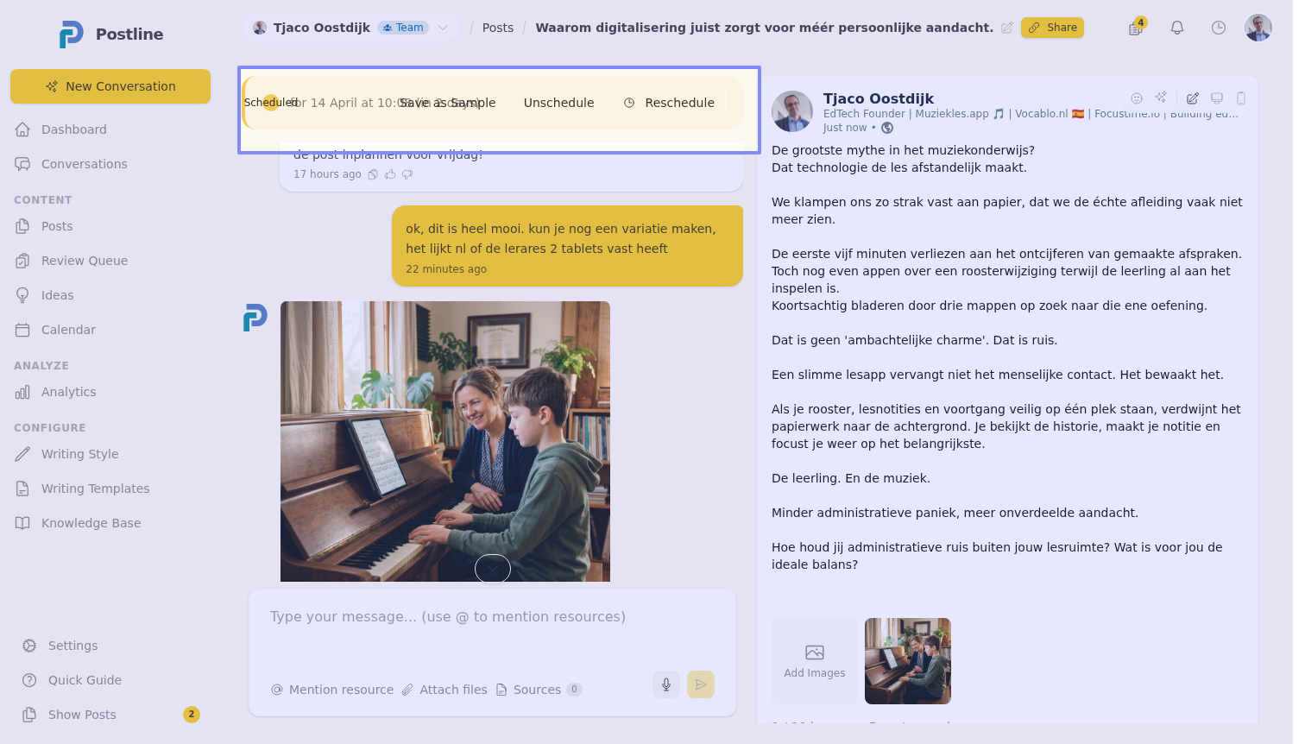
Task: Go to Writing Templates in sidebar
Action: 95,489
